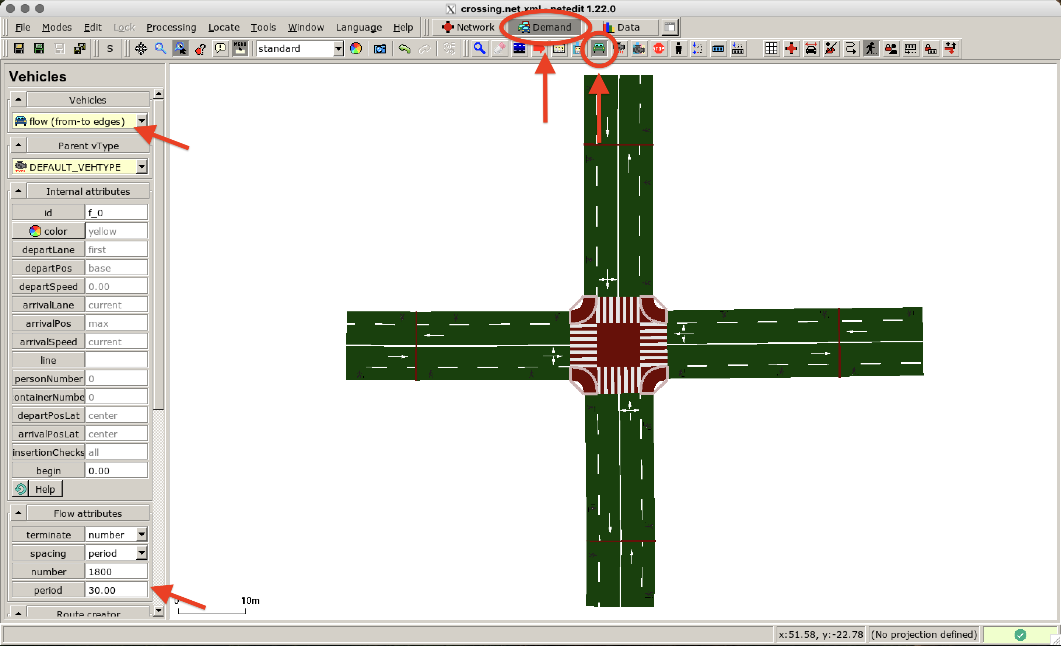Toggle the show person plans walking icon
The height and width of the screenshot is (646, 1061).
click(x=870, y=49)
